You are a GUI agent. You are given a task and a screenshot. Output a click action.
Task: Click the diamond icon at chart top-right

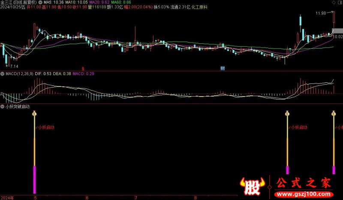(334, 3)
